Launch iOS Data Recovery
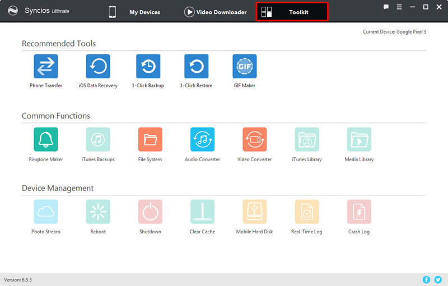 pos(98,67)
